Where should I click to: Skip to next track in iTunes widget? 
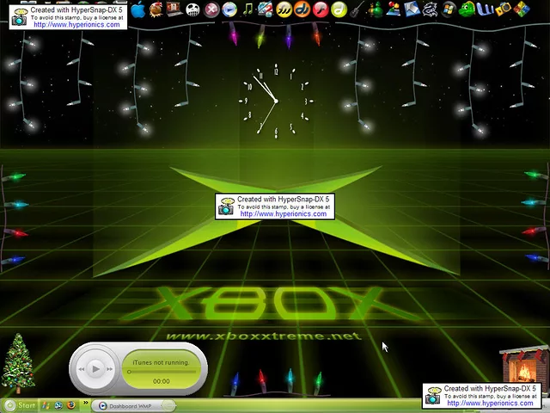(x=111, y=369)
